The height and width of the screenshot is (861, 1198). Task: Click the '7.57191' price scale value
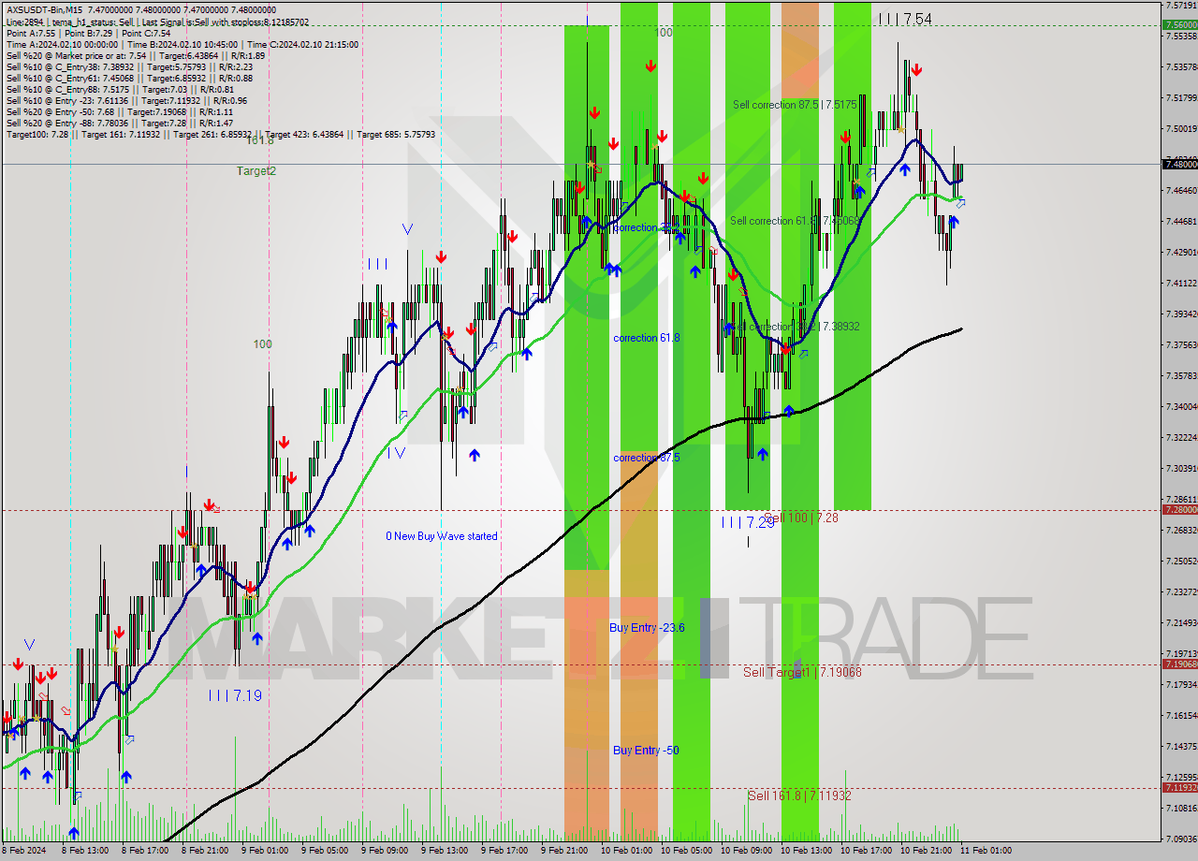[1181, 5]
